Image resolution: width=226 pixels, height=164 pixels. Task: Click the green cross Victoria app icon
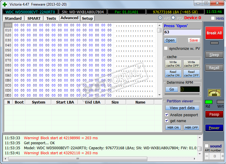pyautogui.click(x=5, y=4)
